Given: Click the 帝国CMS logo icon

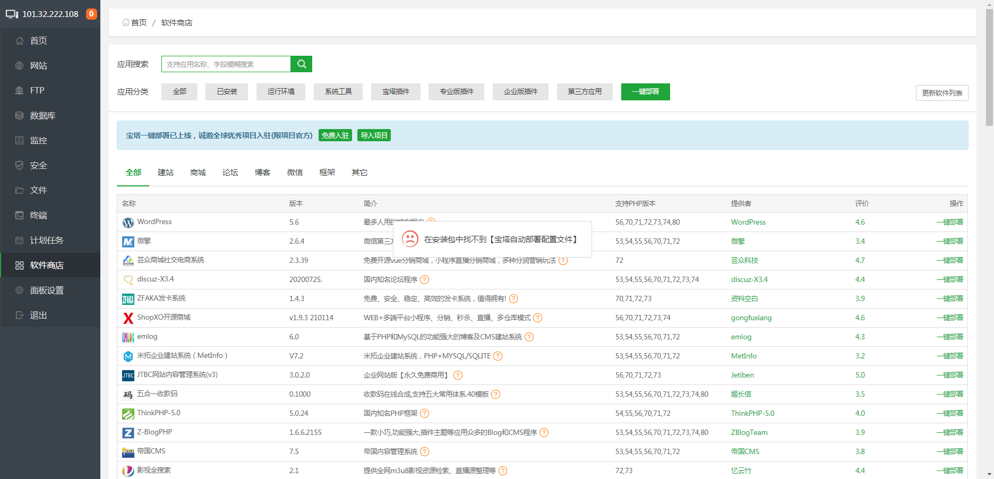Looking at the screenshot, I should pyautogui.click(x=128, y=452).
